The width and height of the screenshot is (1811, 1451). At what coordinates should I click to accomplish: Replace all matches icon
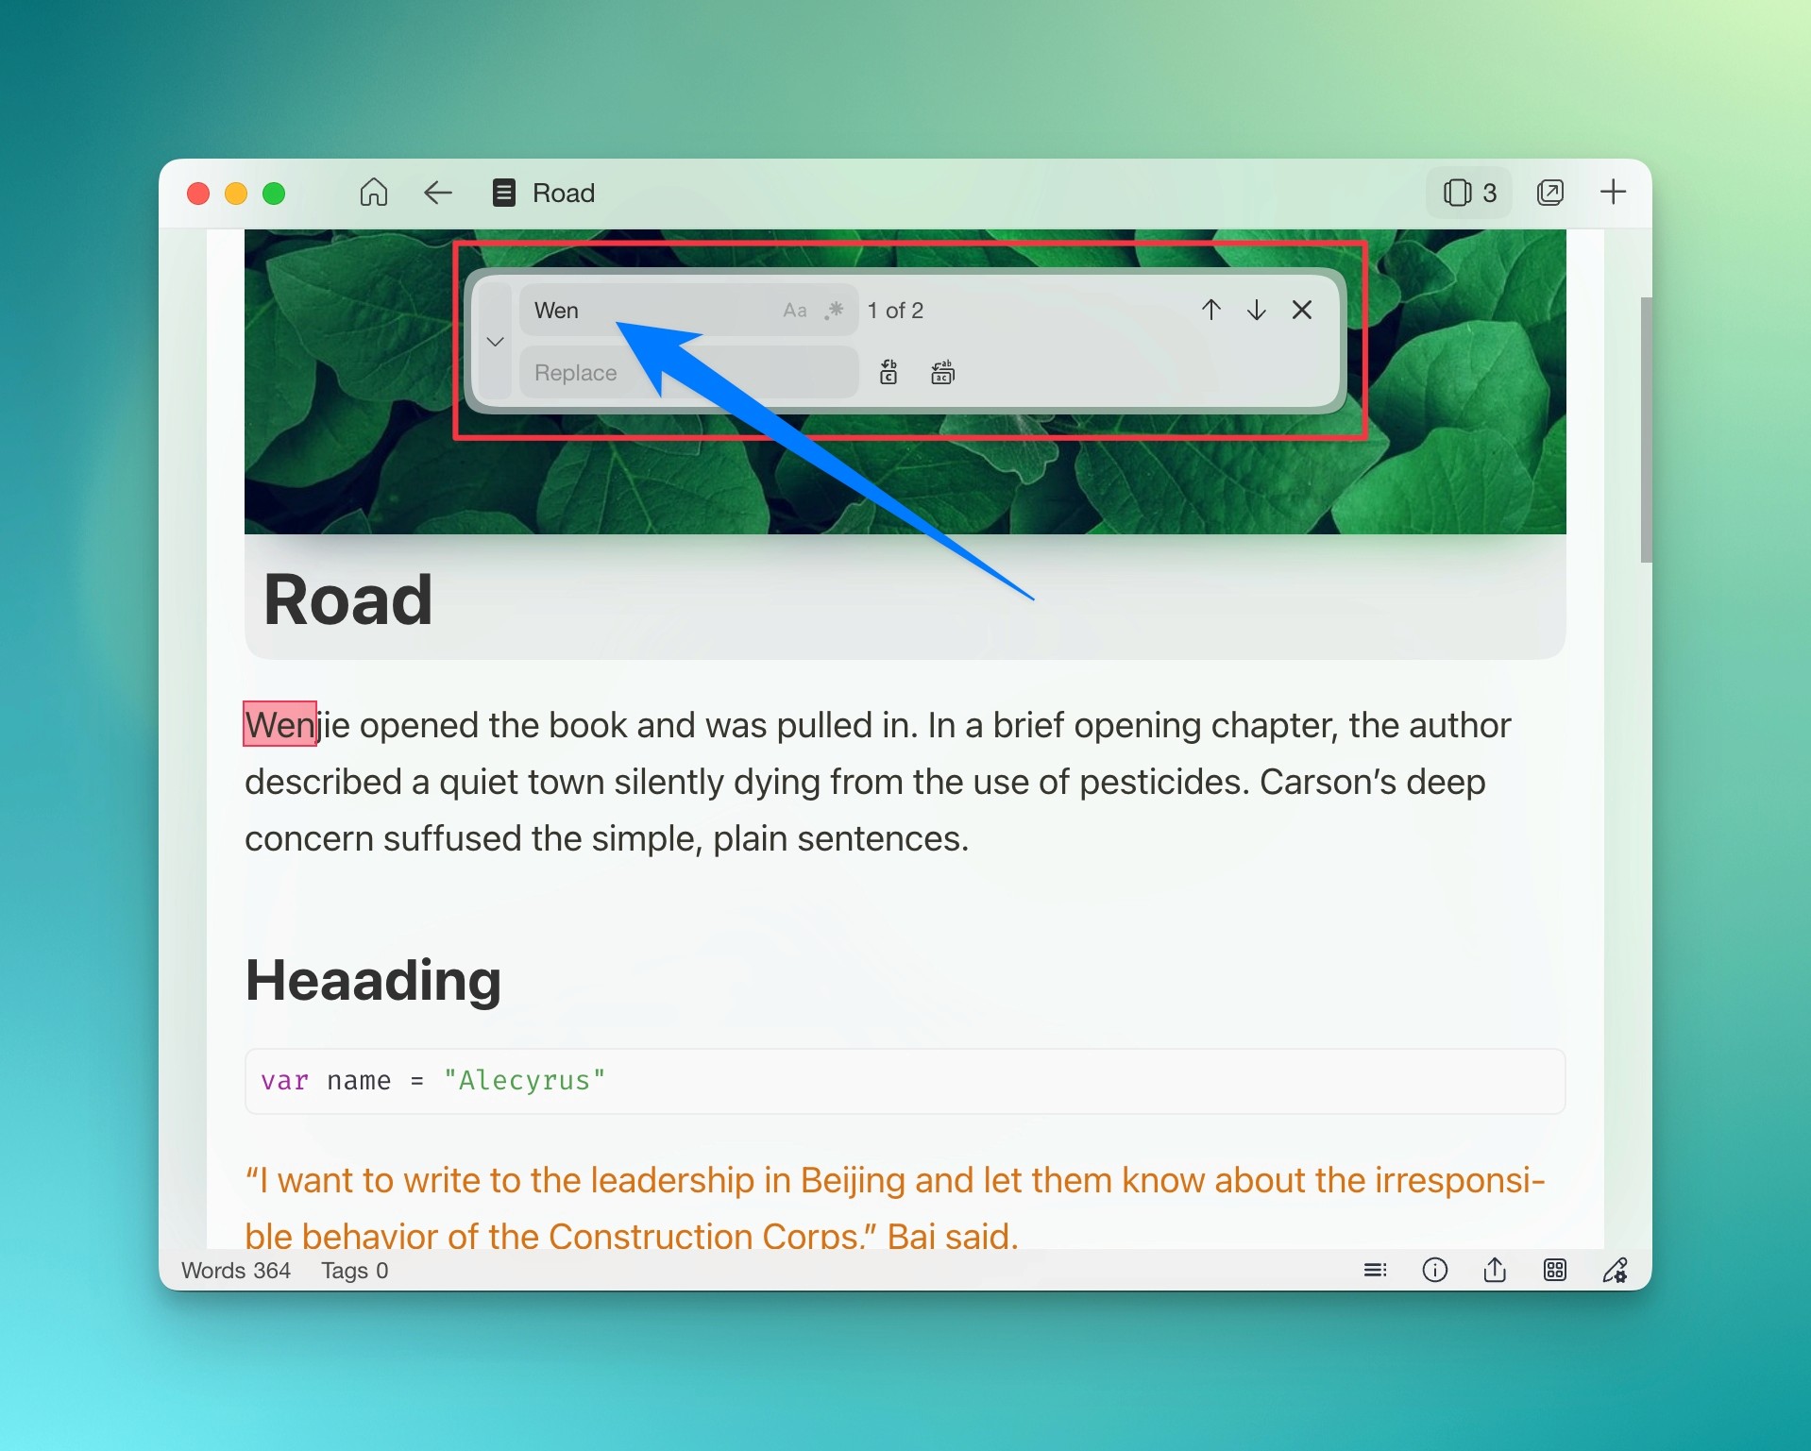tap(942, 372)
